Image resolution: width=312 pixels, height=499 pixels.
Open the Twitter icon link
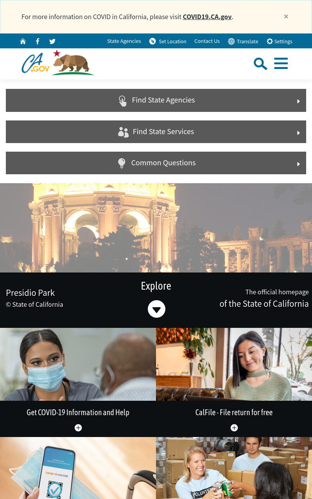pyautogui.click(x=52, y=41)
